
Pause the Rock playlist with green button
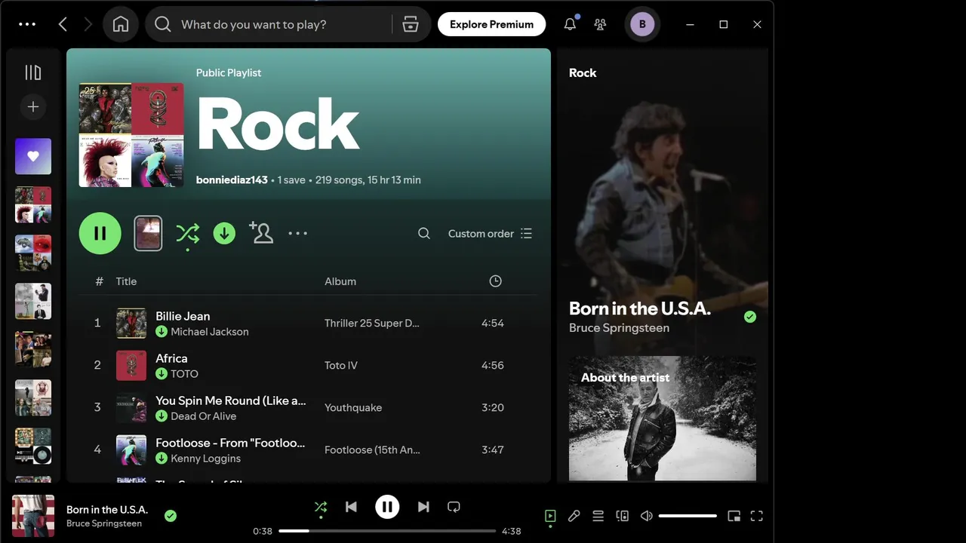point(100,233)
